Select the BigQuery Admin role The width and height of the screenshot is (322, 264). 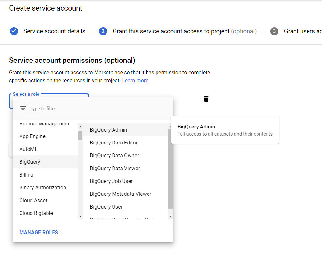coord(108,130)
